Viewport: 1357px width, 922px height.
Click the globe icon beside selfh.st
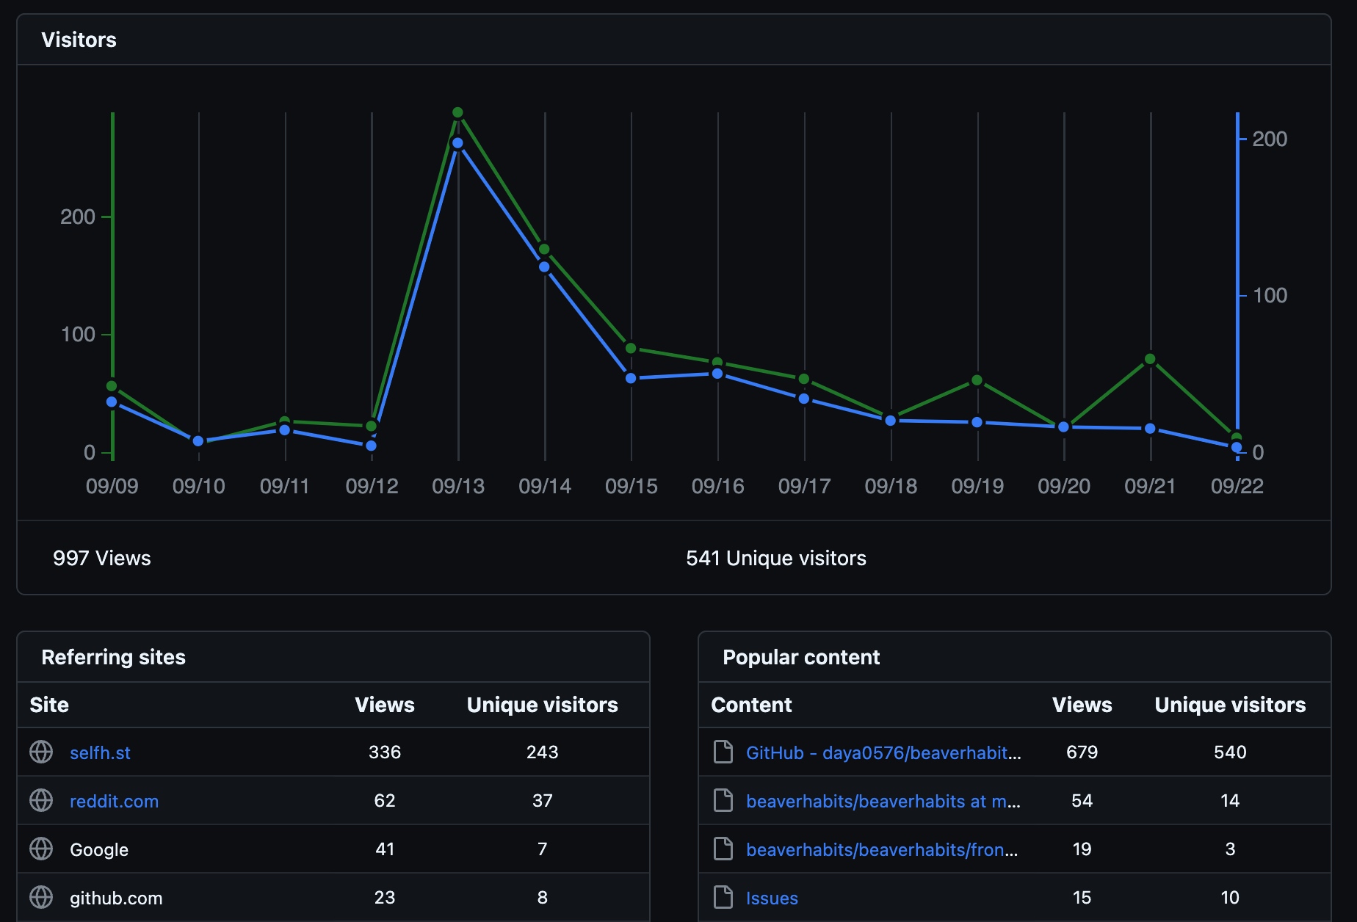click(41, 752)
